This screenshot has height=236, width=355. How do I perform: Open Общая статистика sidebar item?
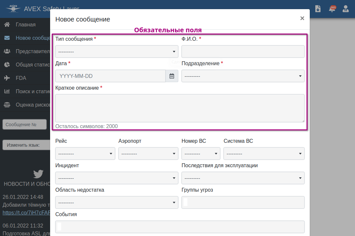click(33, 65)
